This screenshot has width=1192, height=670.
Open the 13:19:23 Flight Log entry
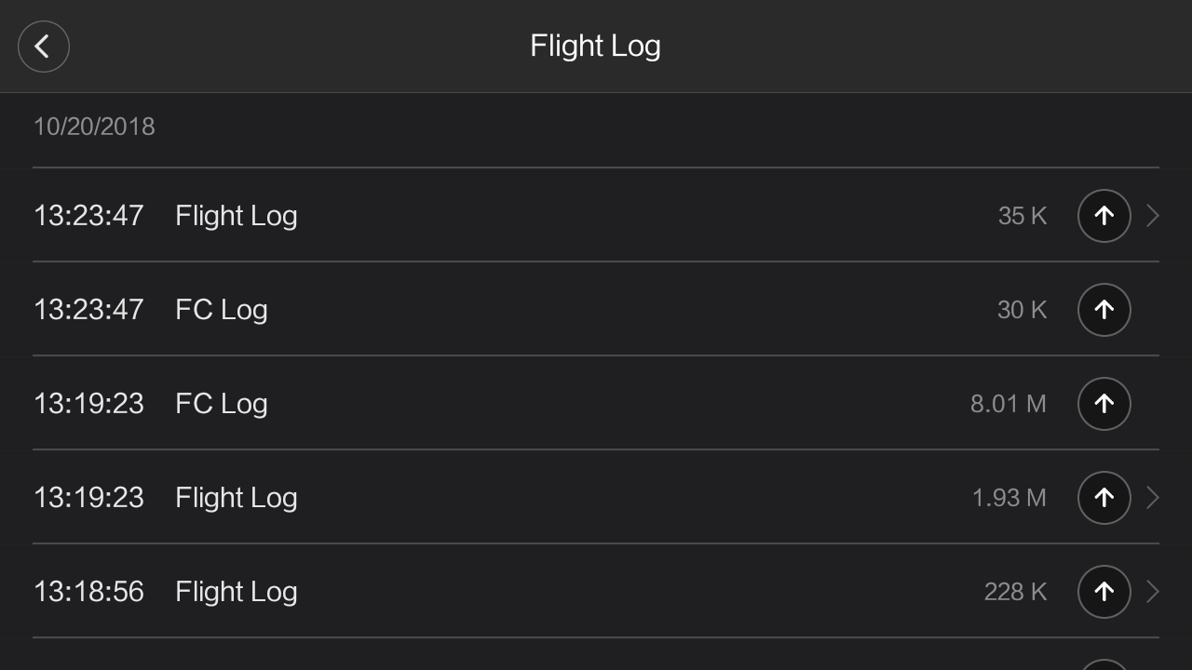pyautogui.click(x=237, y=498)
